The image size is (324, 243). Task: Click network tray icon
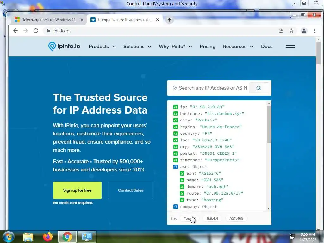pyautogui.click(x=292, y=237)
